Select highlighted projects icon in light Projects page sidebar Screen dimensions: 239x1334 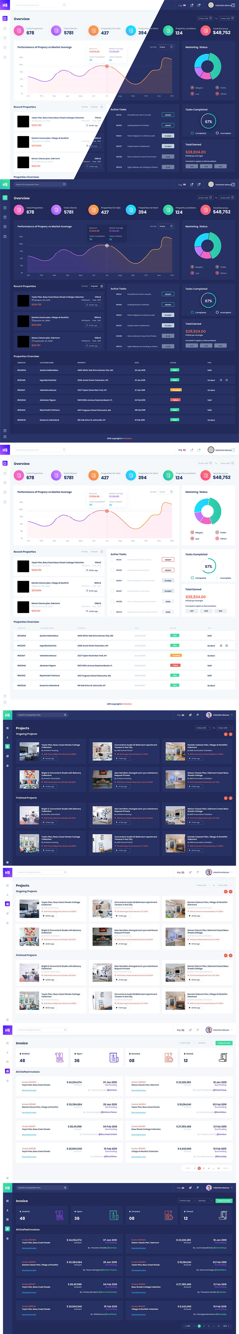pyautogui.click(x=7, y=904)
